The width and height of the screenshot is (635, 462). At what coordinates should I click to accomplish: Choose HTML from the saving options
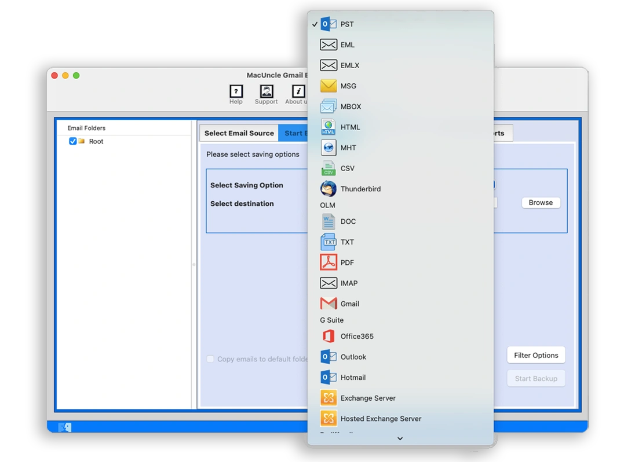(400, 127)
